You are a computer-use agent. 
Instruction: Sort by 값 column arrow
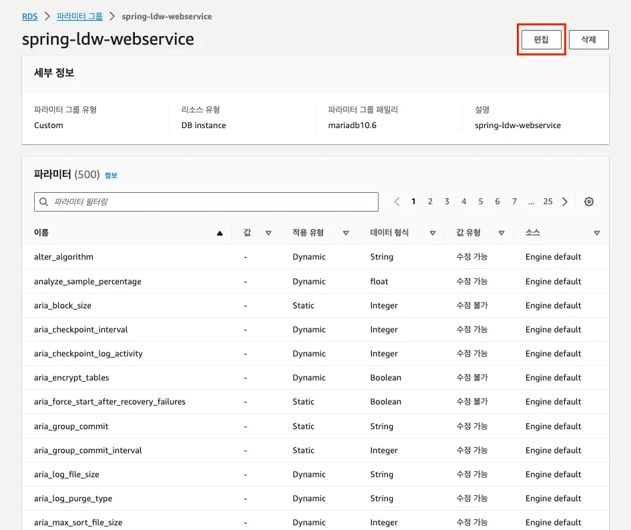[268, 233]
